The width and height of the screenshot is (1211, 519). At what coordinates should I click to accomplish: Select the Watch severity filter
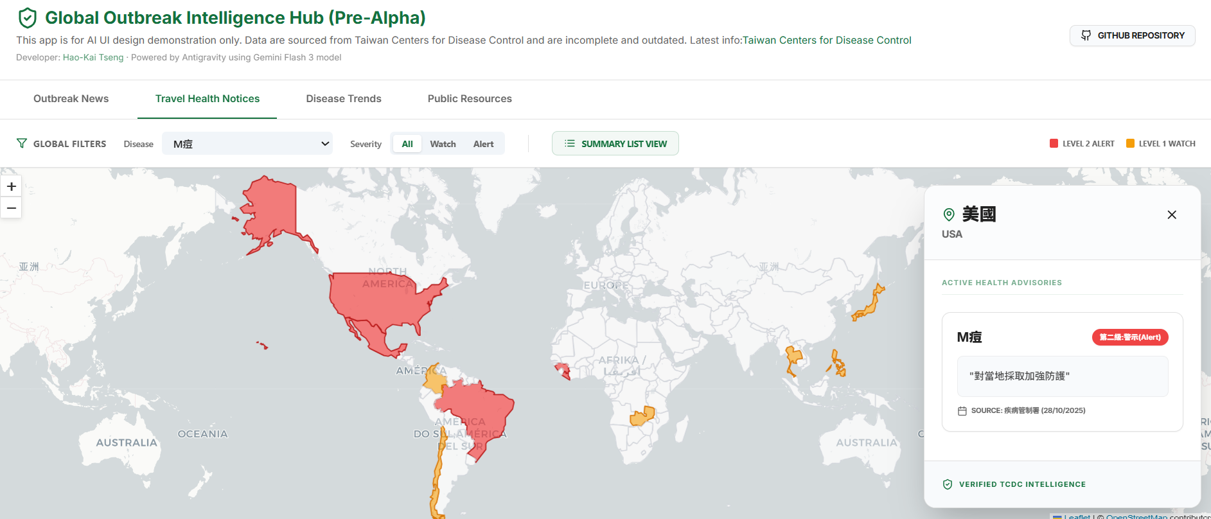point(443,144)
